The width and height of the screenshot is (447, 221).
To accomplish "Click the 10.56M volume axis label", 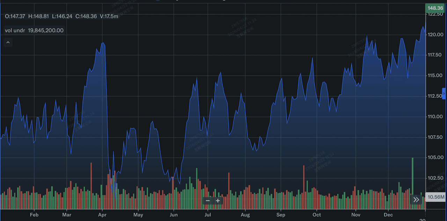I will (x=436, y=197).
